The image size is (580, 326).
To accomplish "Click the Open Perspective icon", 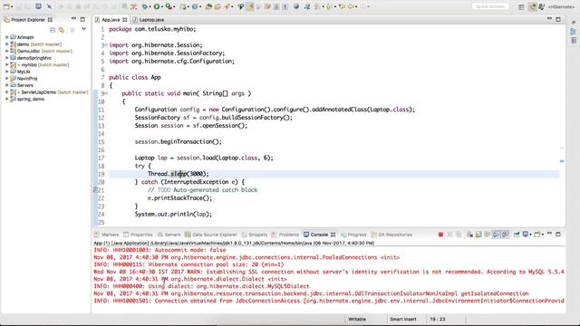I will (x=521, y=6).
